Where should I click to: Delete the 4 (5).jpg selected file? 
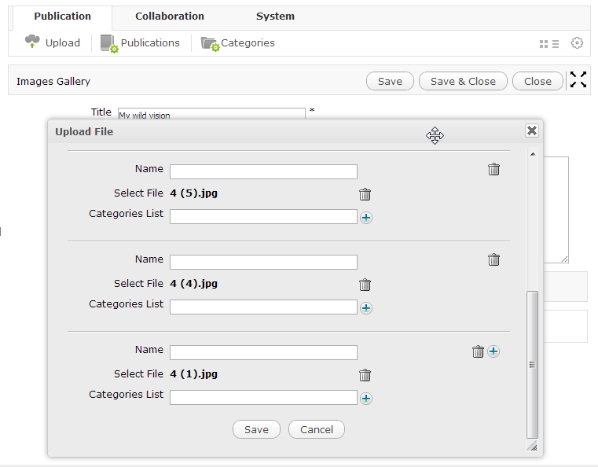point(365,194)
